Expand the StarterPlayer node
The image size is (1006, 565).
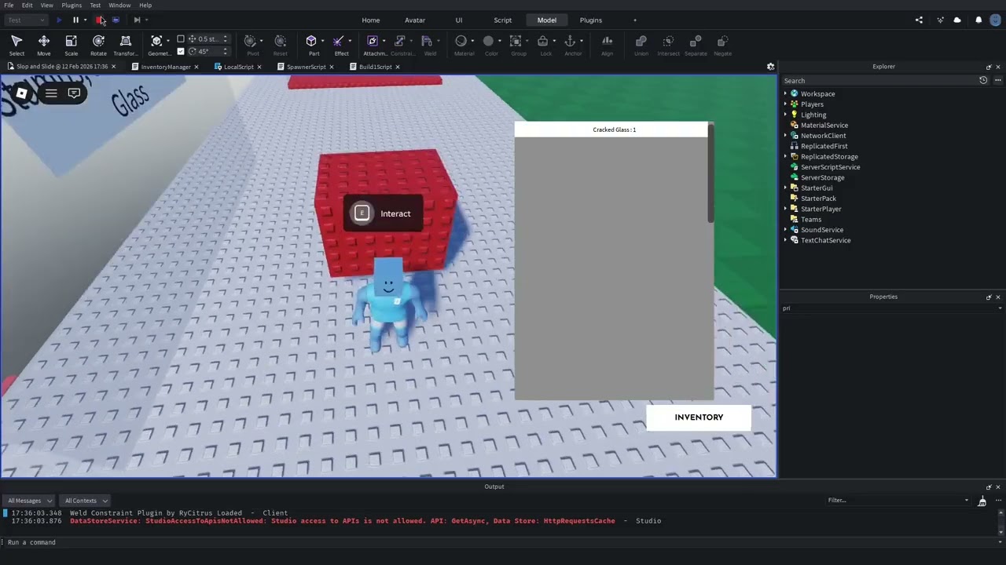pos(785,209)
